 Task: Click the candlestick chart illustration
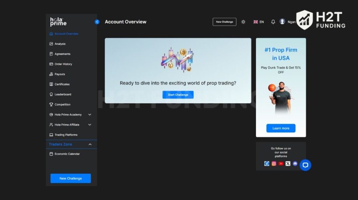(177, 60)
